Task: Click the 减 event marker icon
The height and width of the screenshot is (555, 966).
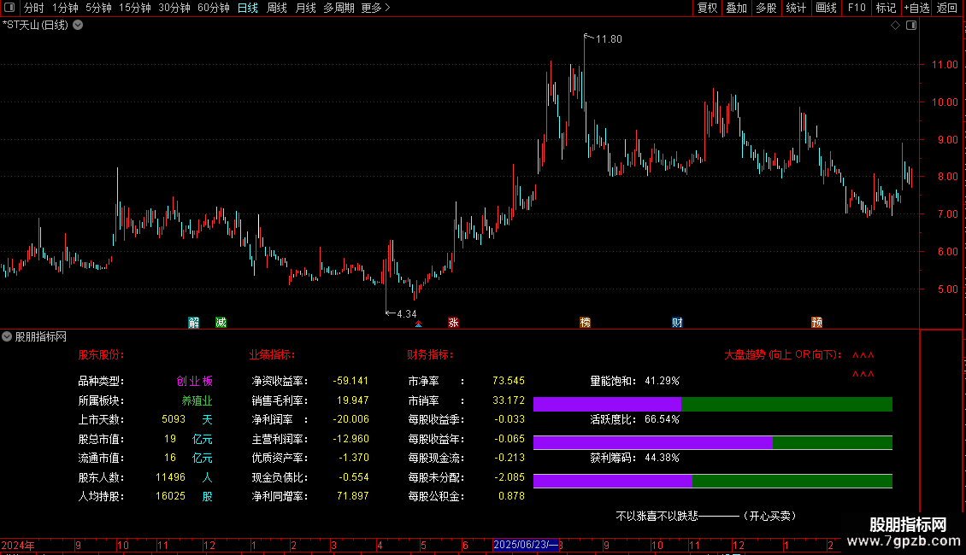Action: pos(221,323)
